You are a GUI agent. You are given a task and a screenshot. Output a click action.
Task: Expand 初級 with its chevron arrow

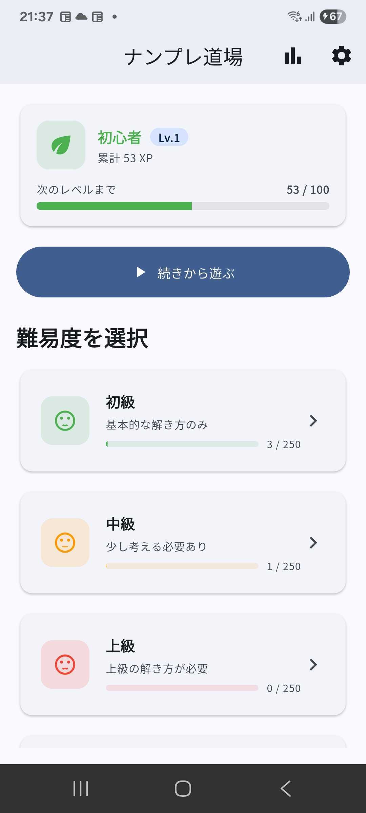click(x=313, y=421)
